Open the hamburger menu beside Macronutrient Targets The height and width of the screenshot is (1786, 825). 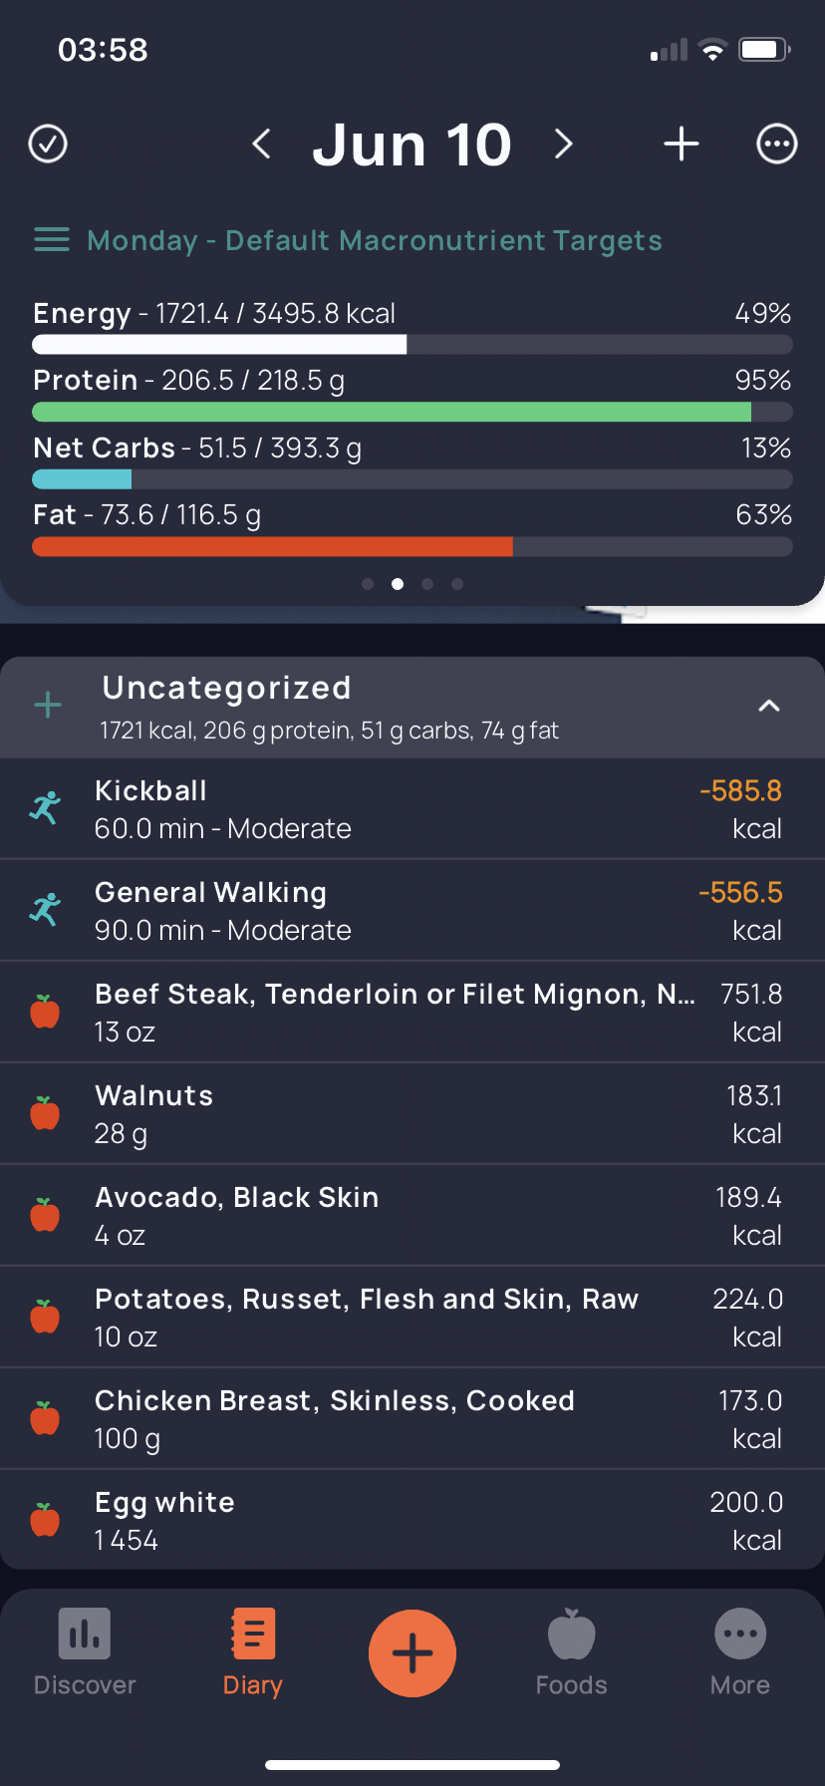tap(52, 240)
